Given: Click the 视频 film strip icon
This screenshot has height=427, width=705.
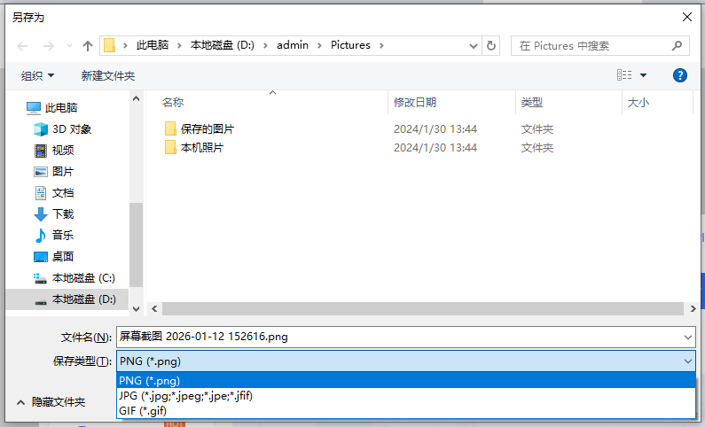Looking at the screenshot, I should click(41, 151).
